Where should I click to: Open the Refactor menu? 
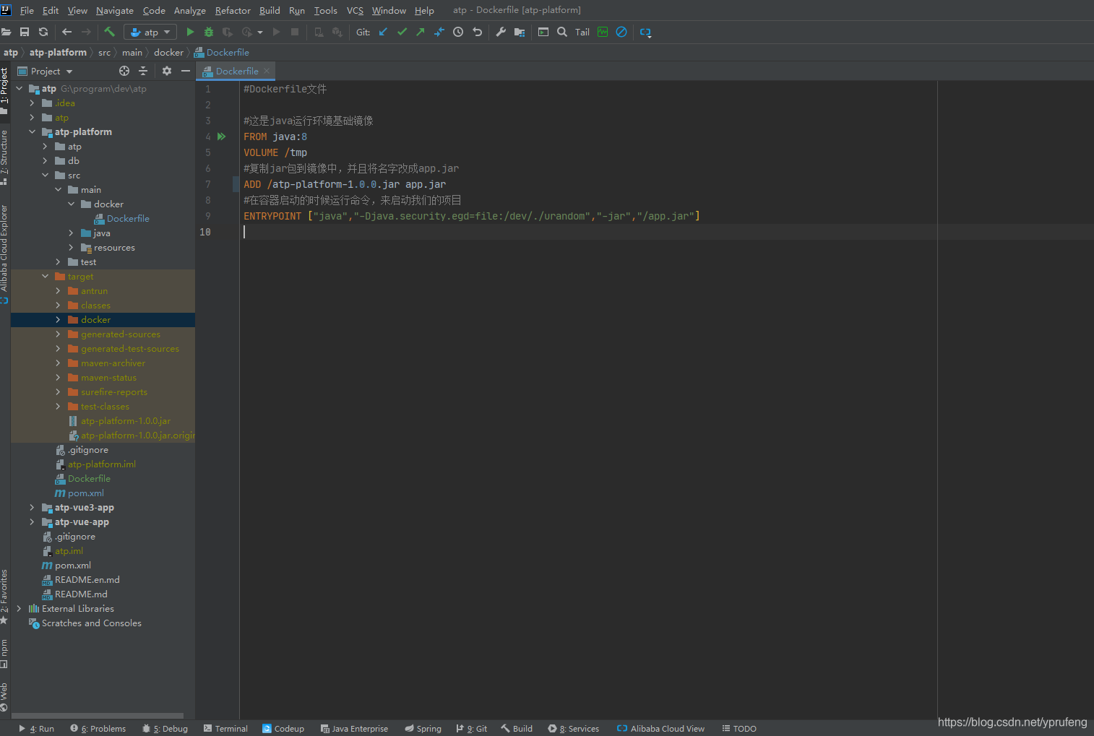233,10
